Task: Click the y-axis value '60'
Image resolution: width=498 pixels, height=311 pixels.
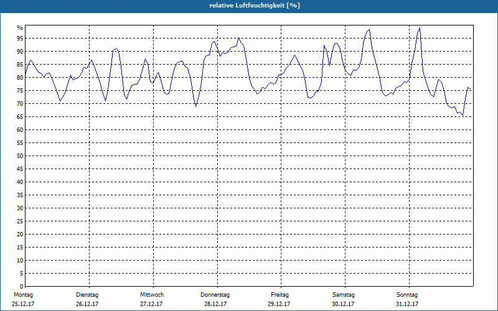Action: pyautogui.click(x=20, y=130)
